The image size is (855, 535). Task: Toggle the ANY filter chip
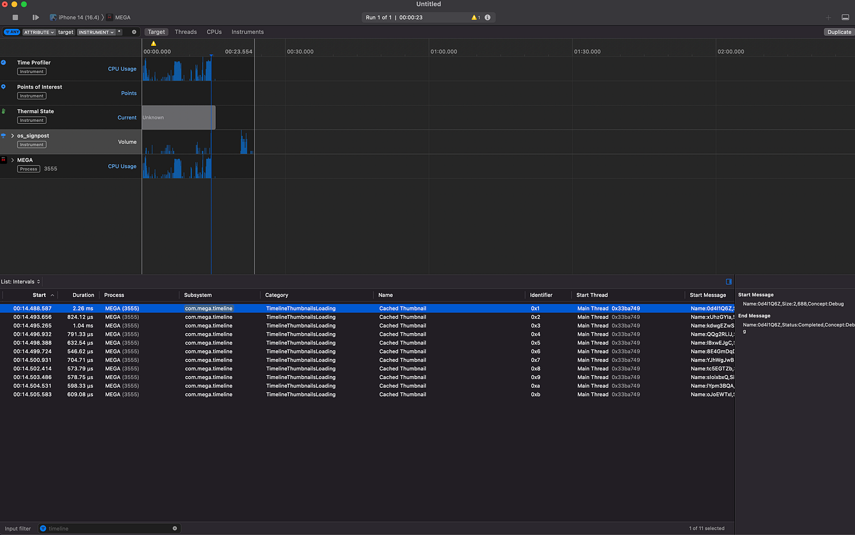(11, 32)
